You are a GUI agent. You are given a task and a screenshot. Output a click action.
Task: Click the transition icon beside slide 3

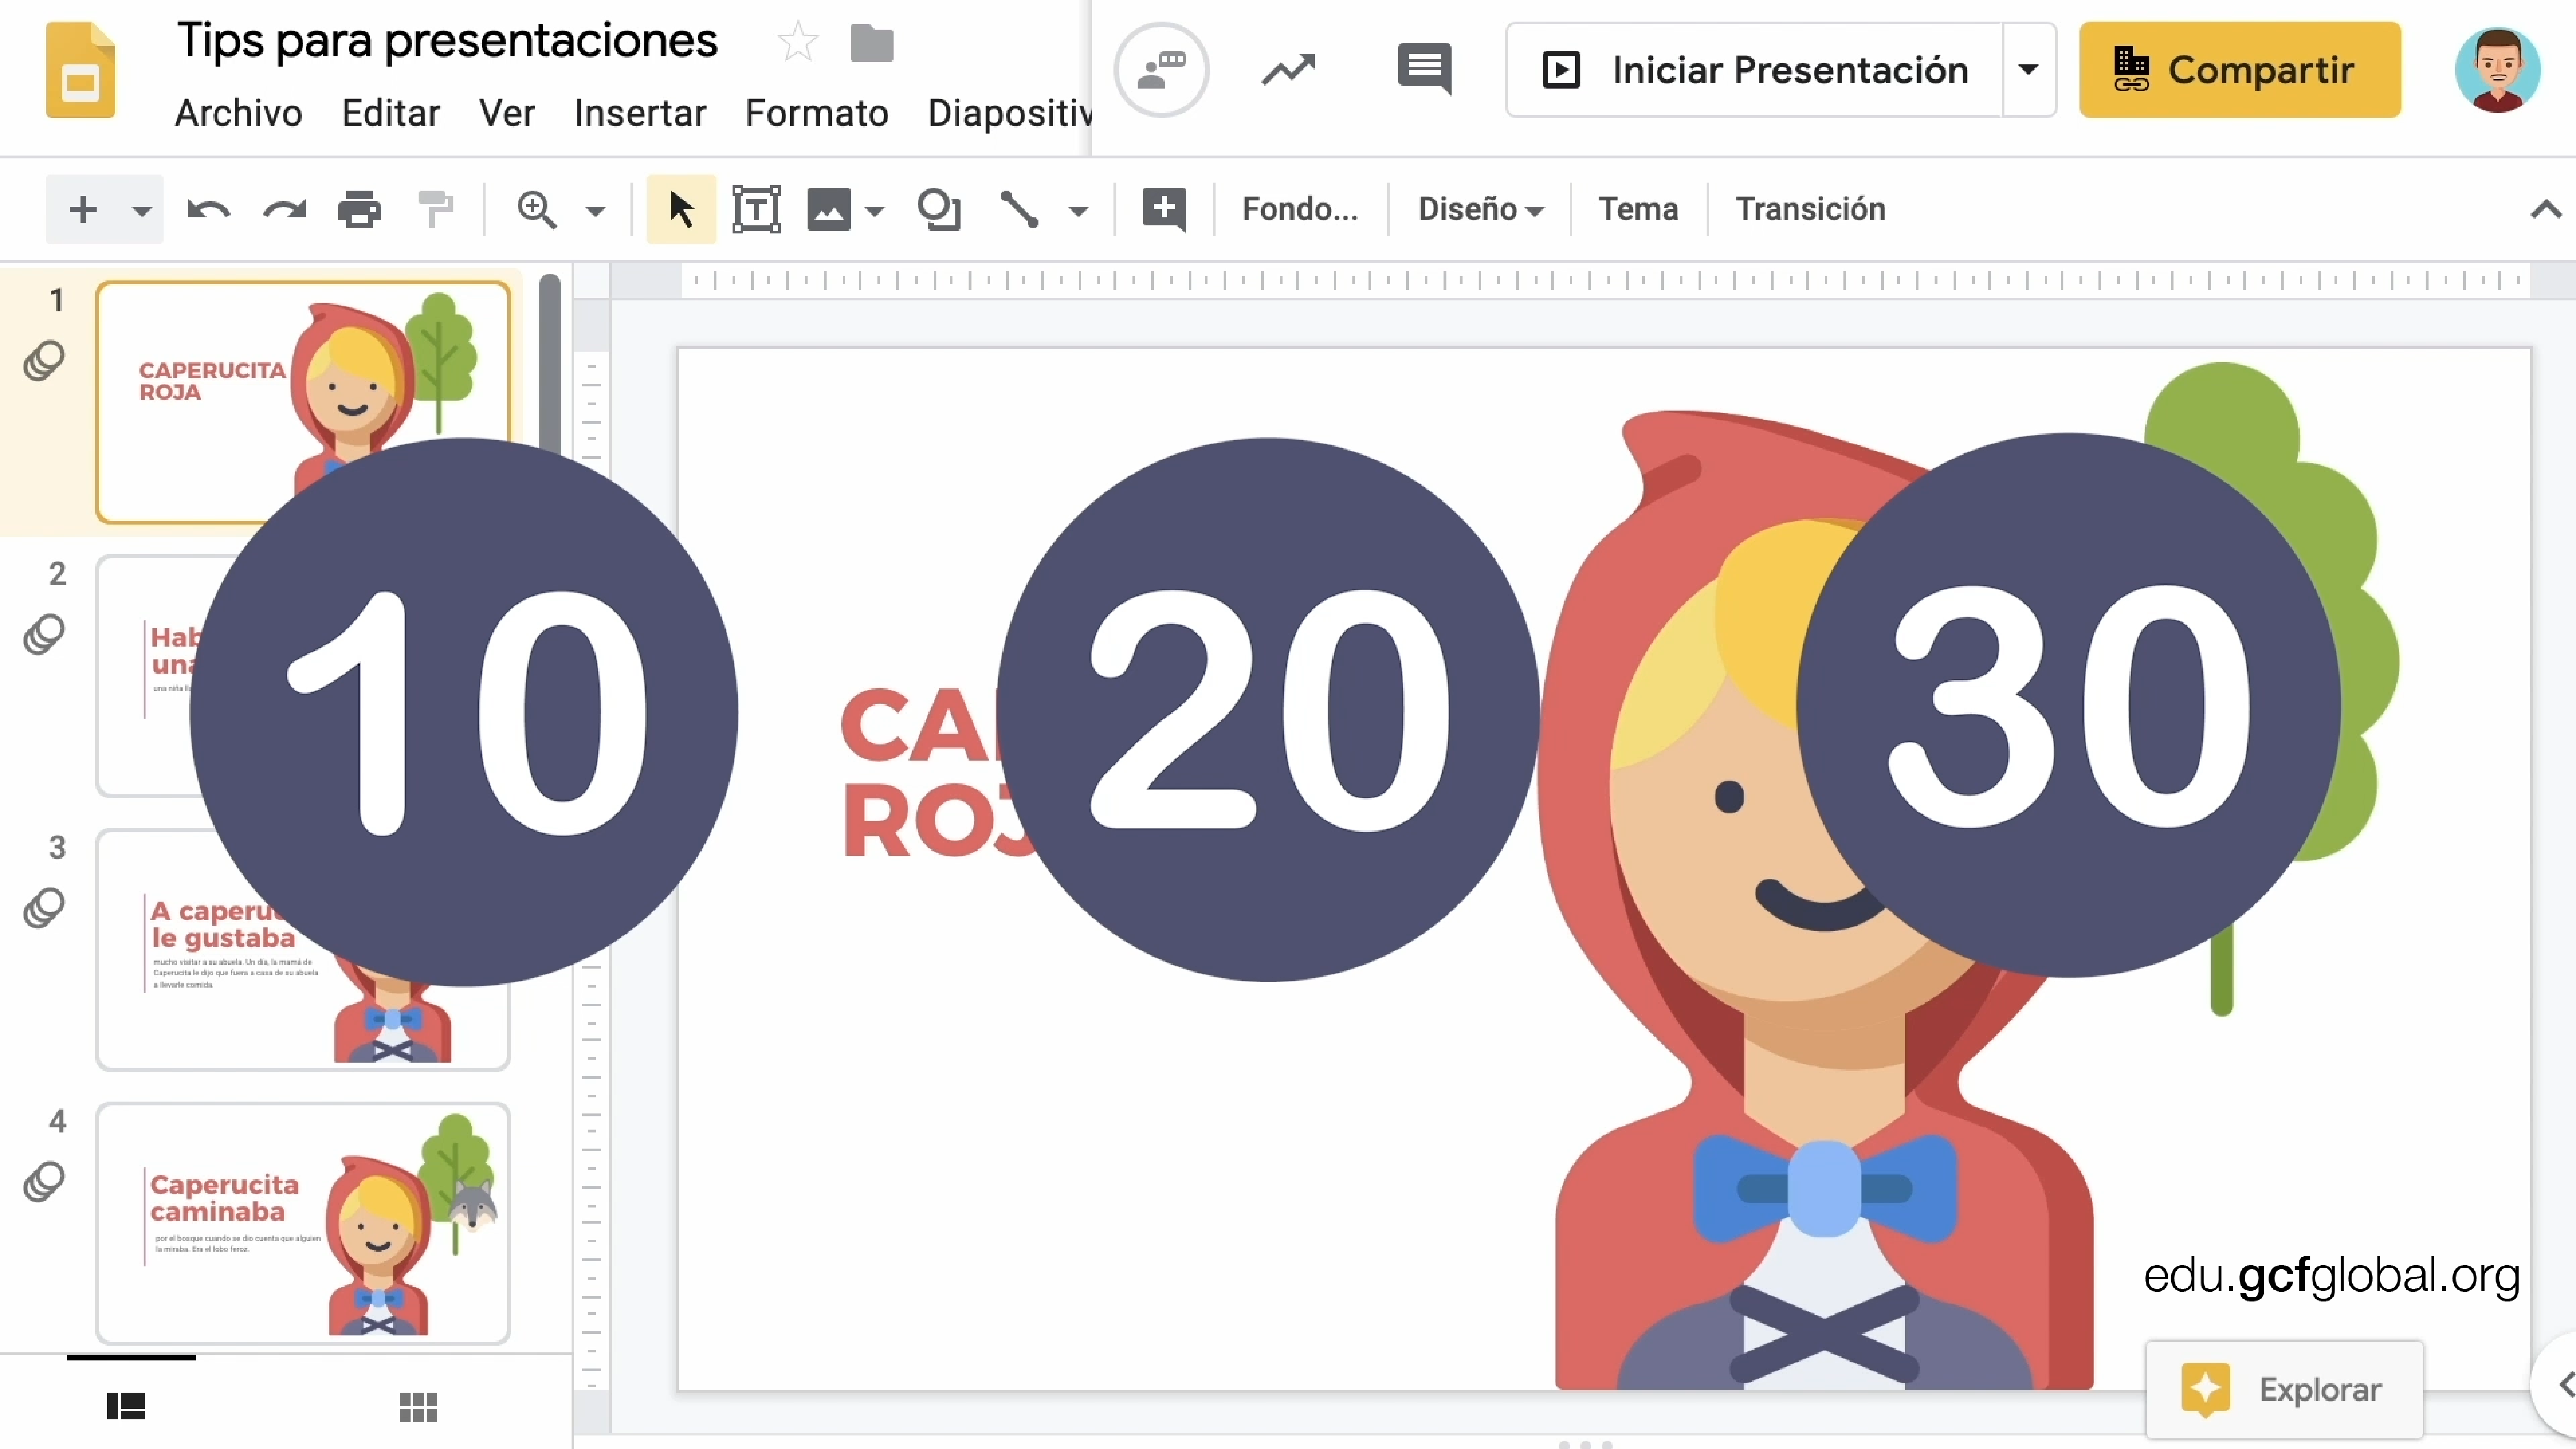(x=44, y=908)
